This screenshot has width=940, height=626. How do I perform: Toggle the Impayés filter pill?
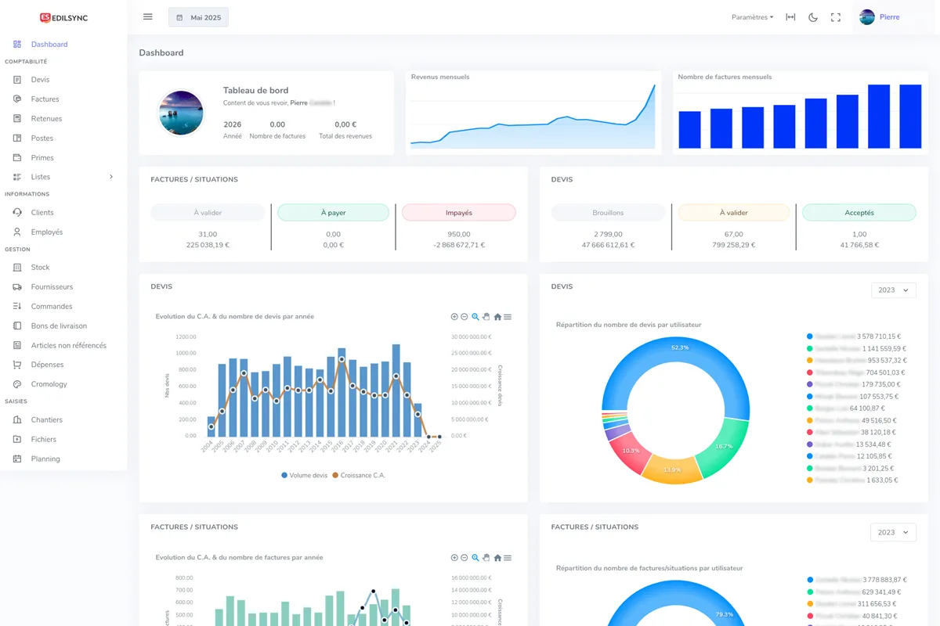(458, 212)
